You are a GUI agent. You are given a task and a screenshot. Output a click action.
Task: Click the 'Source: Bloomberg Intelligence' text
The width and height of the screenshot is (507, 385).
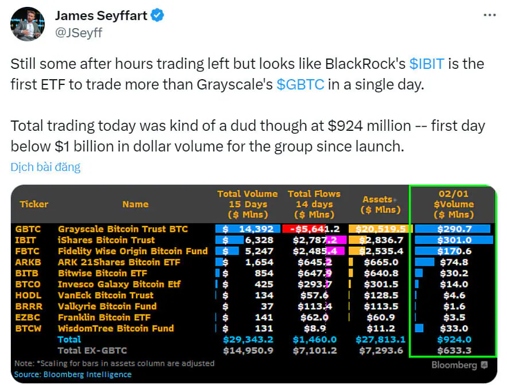(x=73, y=375)
